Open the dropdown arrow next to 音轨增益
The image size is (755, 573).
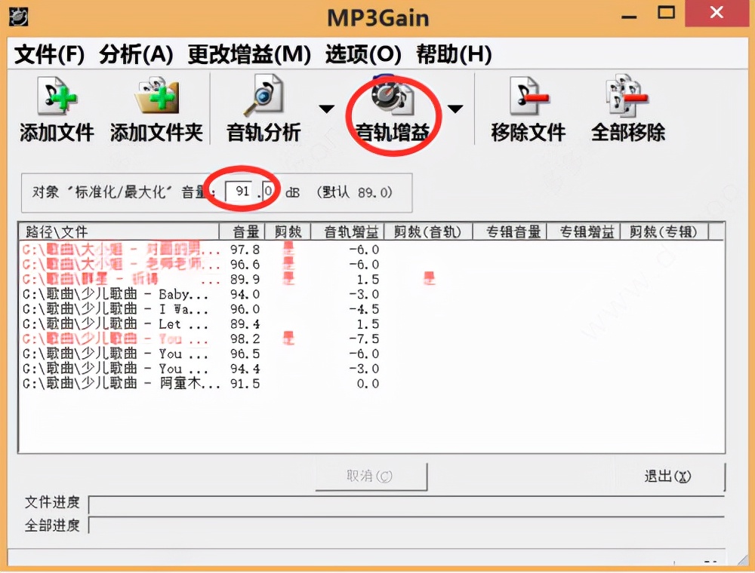[456, 108]
